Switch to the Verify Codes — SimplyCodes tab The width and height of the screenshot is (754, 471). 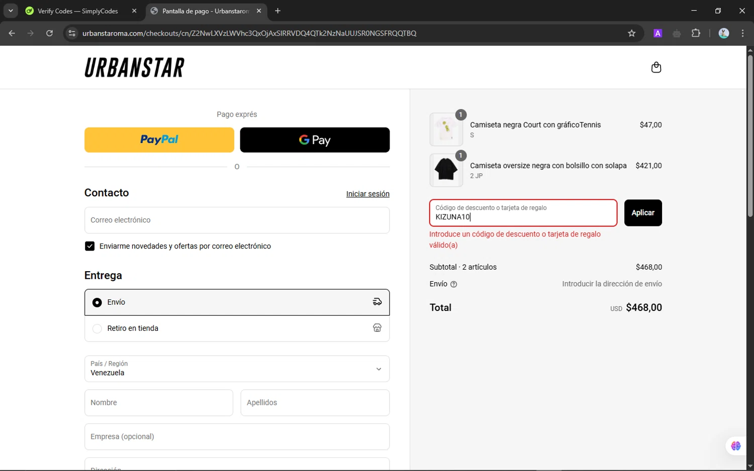point(77,11)
